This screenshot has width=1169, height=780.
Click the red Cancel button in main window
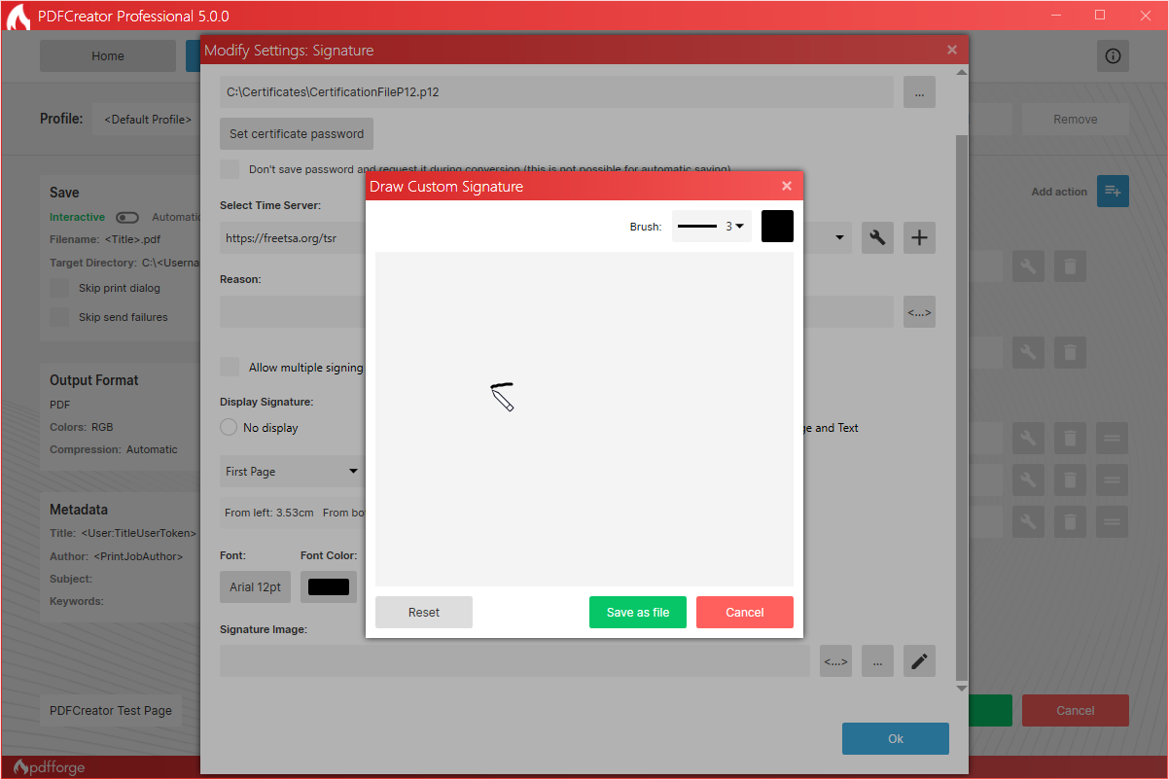[1076, 710]
